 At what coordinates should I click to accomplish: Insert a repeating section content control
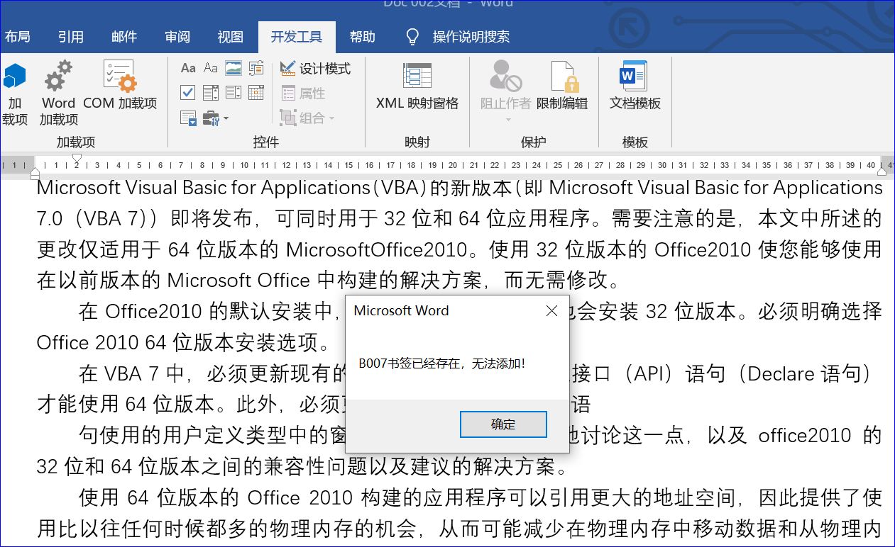[x=188, y=118]
